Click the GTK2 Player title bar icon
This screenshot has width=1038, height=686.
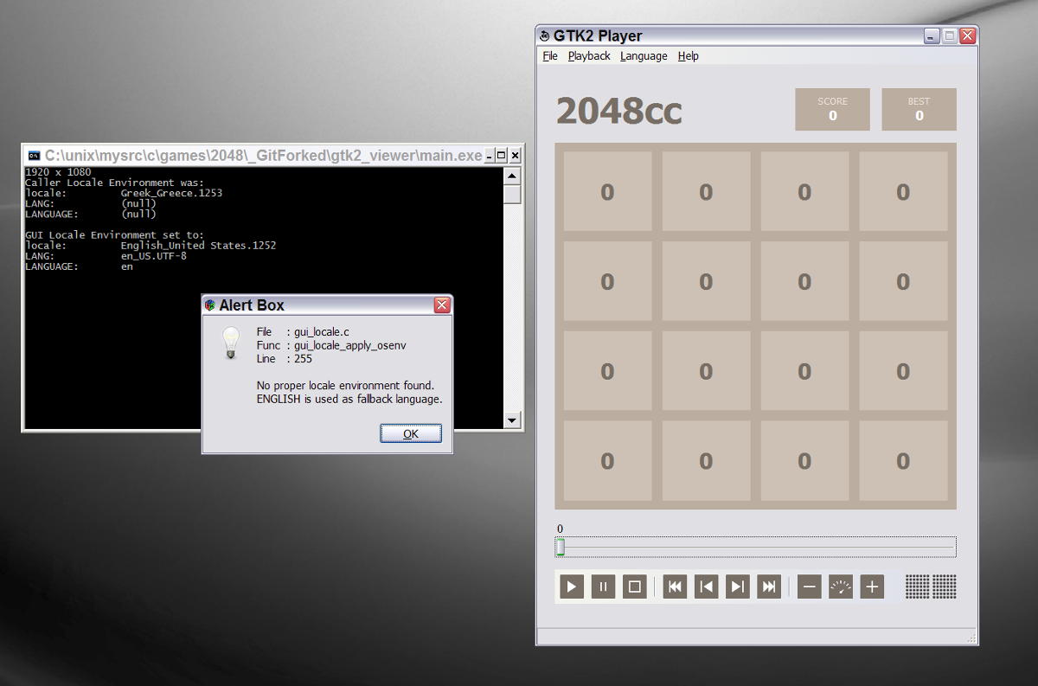[x=544, y=36]
